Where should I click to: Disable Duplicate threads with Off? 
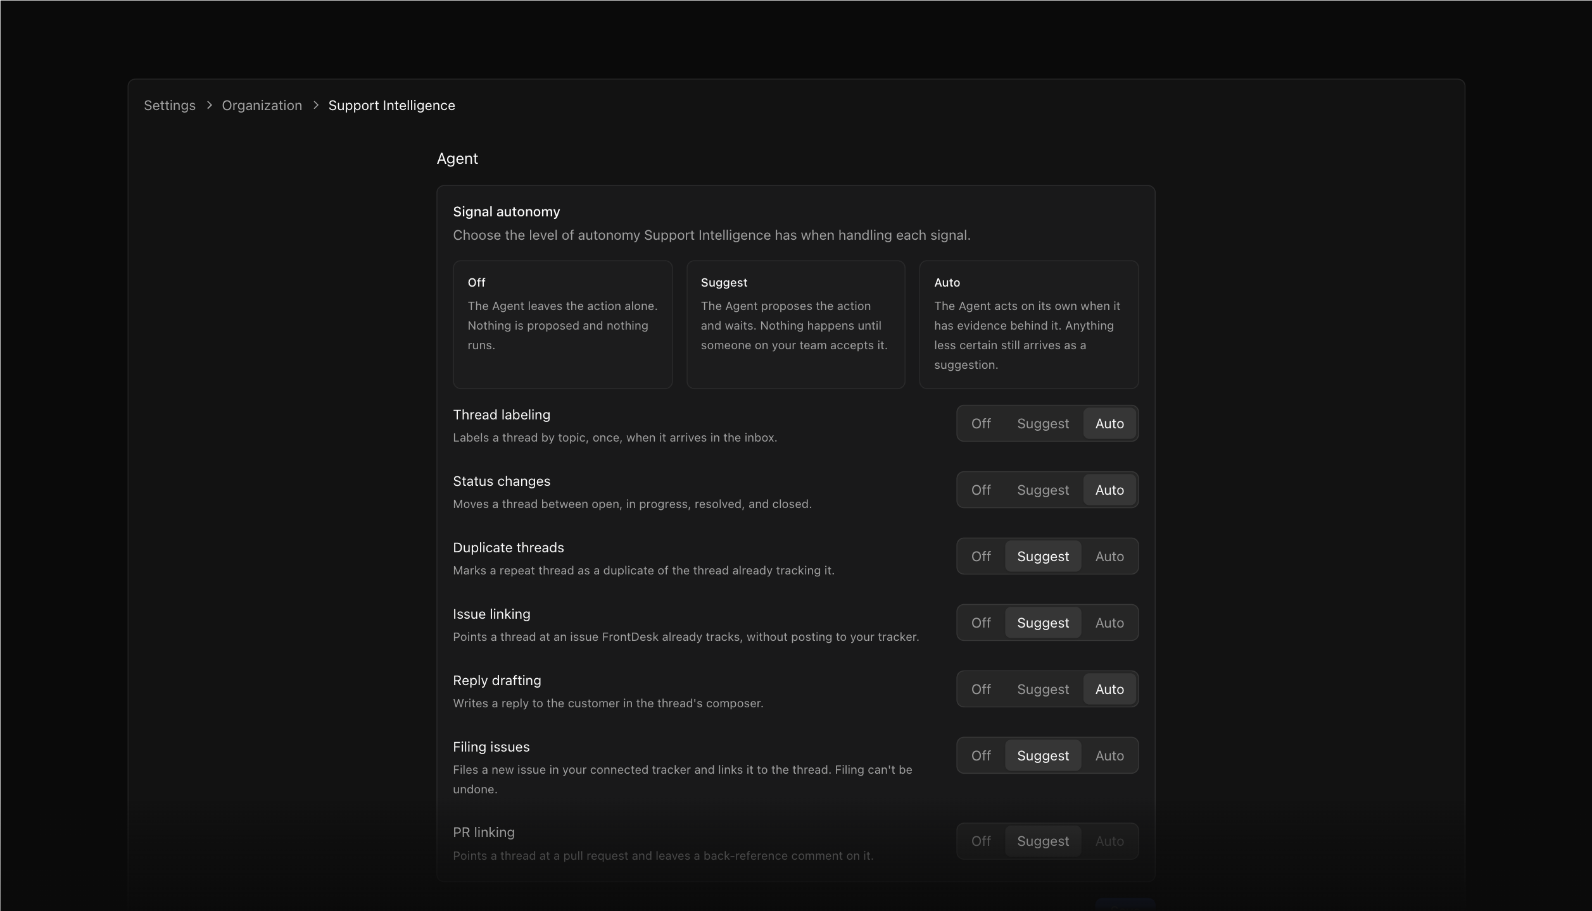click(x=981, y=556)
